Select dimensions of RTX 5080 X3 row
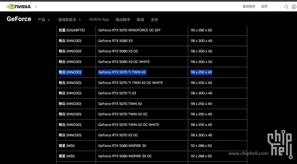Screen dimensions: 297x164 click(x=201, y=41)
